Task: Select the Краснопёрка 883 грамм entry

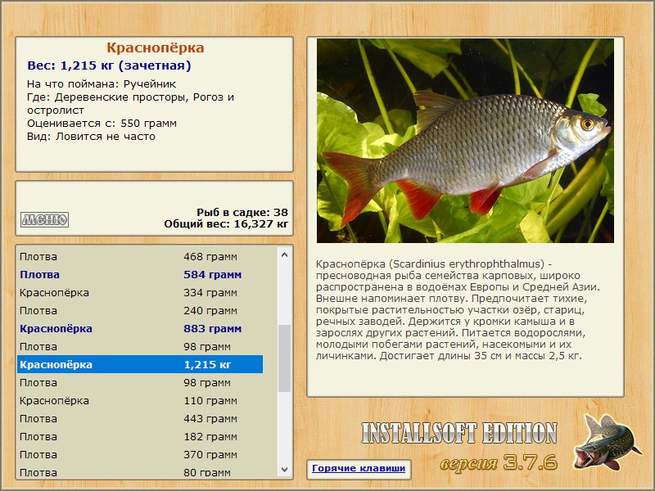Action: click(140, 328)
